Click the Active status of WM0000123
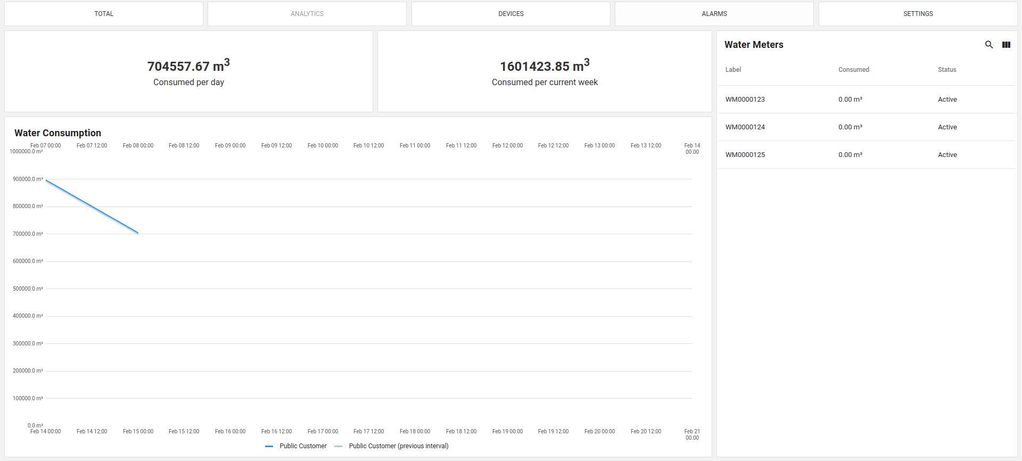The width and height of the screenshot is (1022, 461). 947,100
